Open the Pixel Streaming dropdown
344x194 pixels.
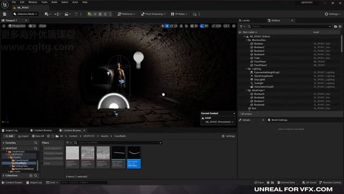tap(153, 14)
